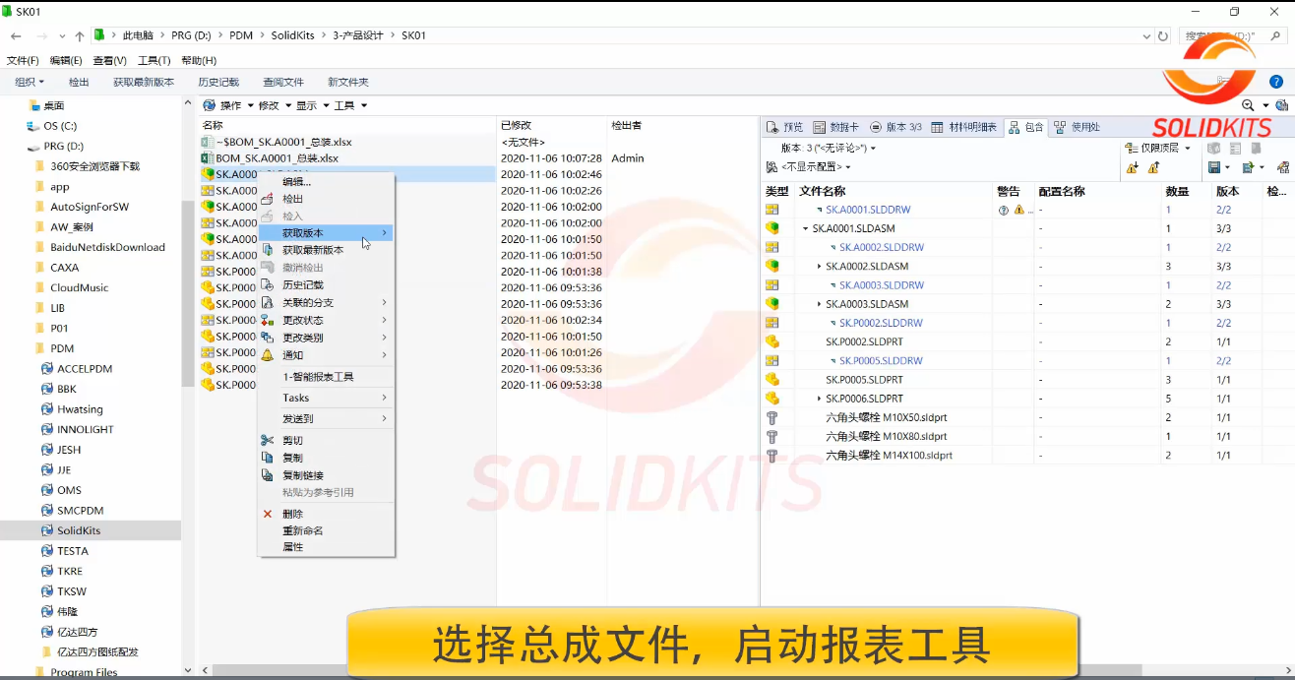Viewport: 1295px width, 680px height.
Task: Choose 1-智能报表工具 from the context menu
Action: tap(318, 377)
